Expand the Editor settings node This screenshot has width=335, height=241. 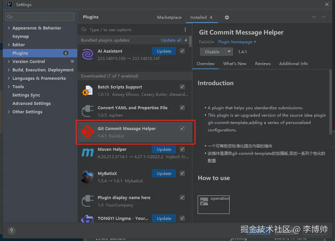point(9,45)
